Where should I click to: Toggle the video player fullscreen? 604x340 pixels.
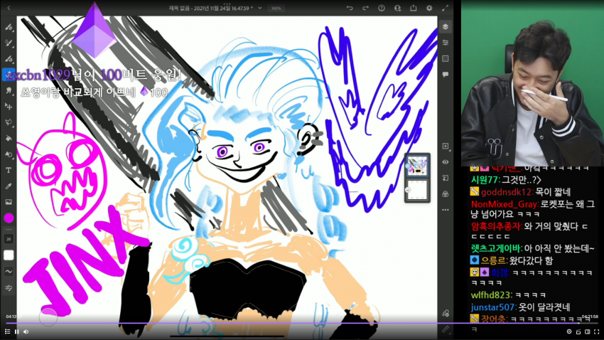597,331
